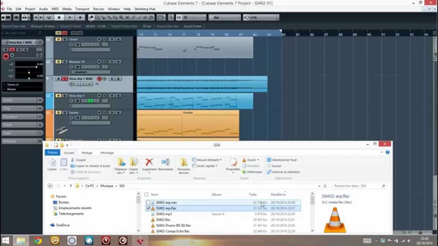This screenshot has height=246, width=438.
Task: Click the Record transport button in Cubase
Action: 80,17
